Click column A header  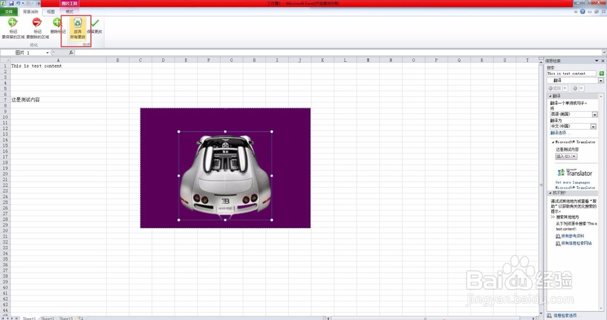click(x=58, y=60)
